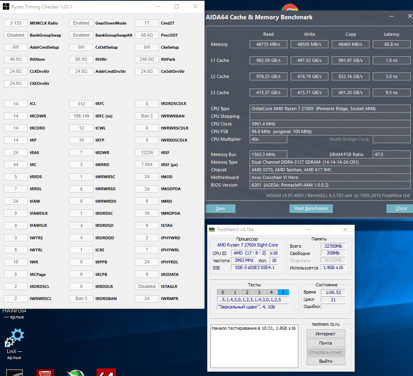
Task: Click TestMem5 title bar icon
Action: tap(212, 230)
